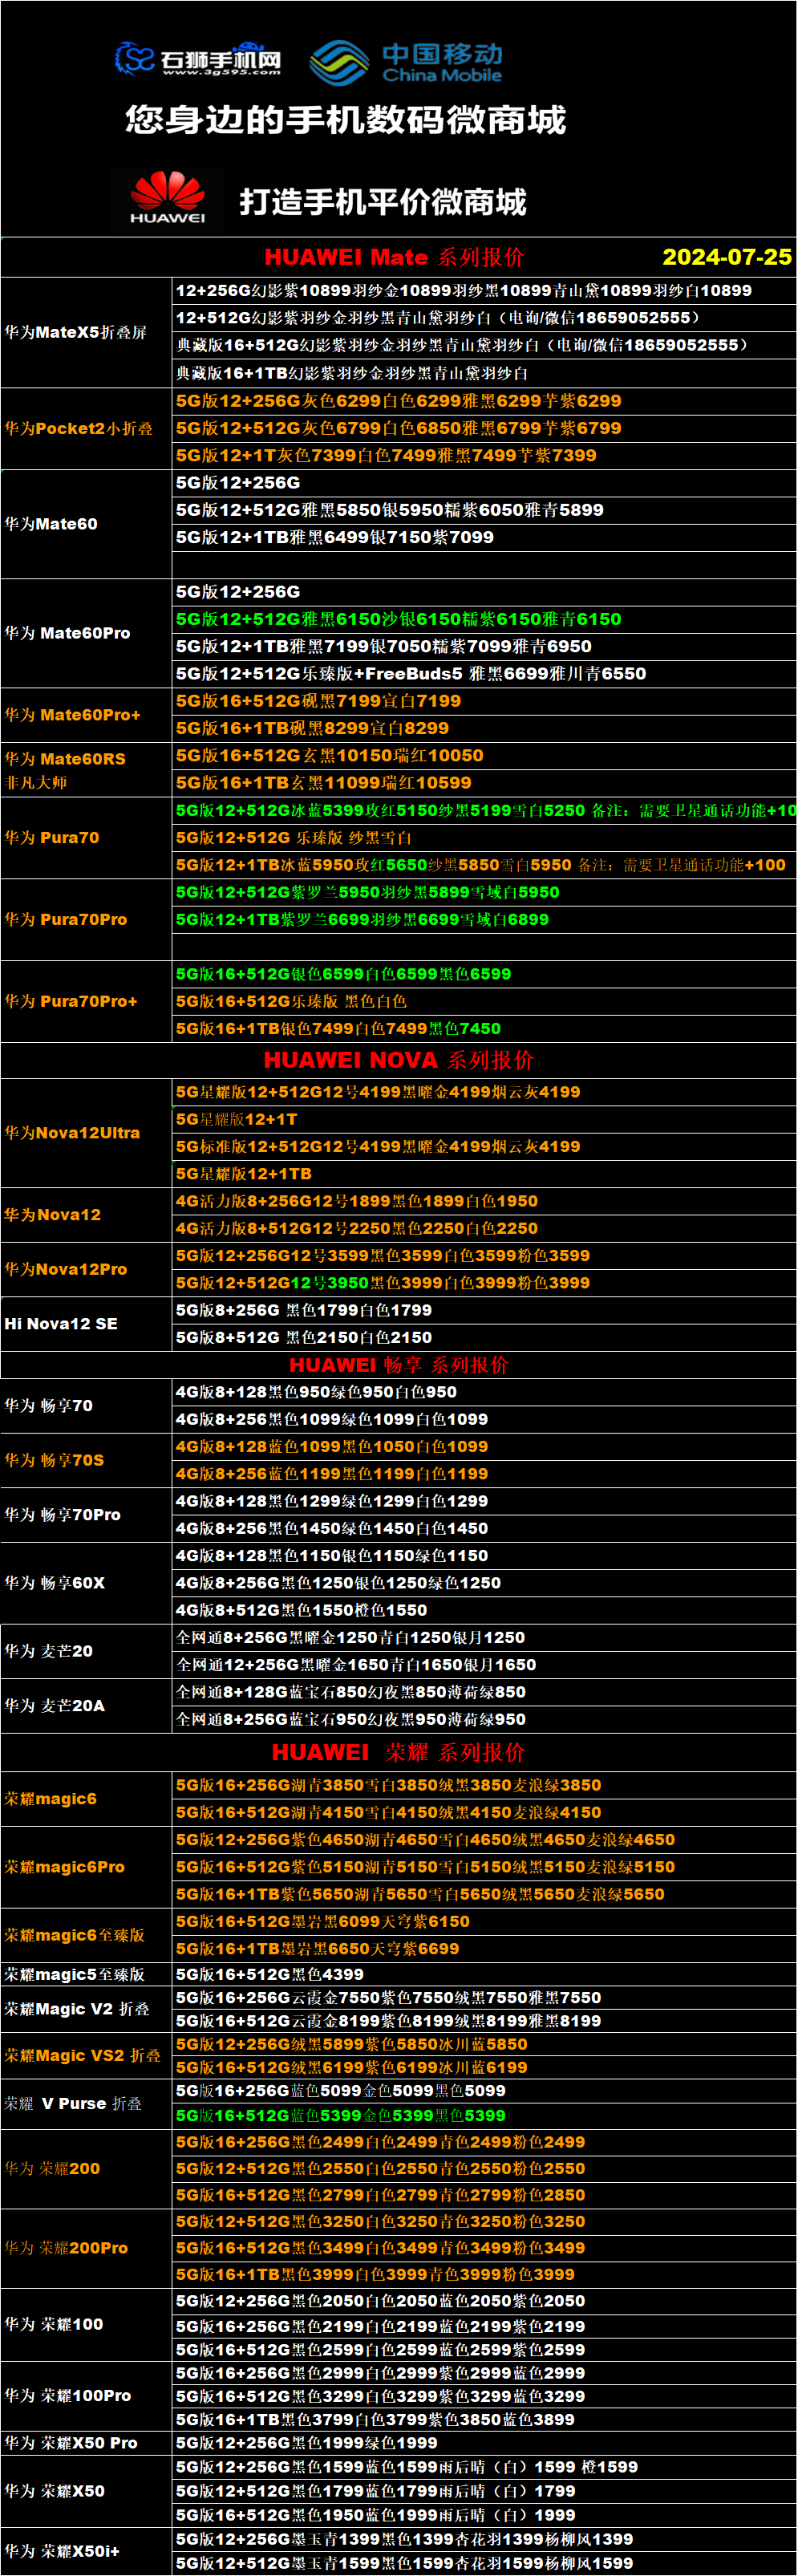Select the 华为MateX5折叠屏 model cell
798x2576 pixels.
pos(87,332)
